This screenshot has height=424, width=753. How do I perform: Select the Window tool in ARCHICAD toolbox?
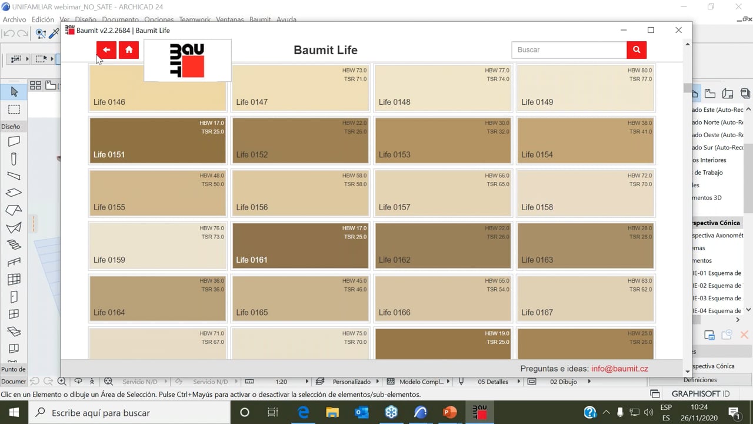point(14,314)
